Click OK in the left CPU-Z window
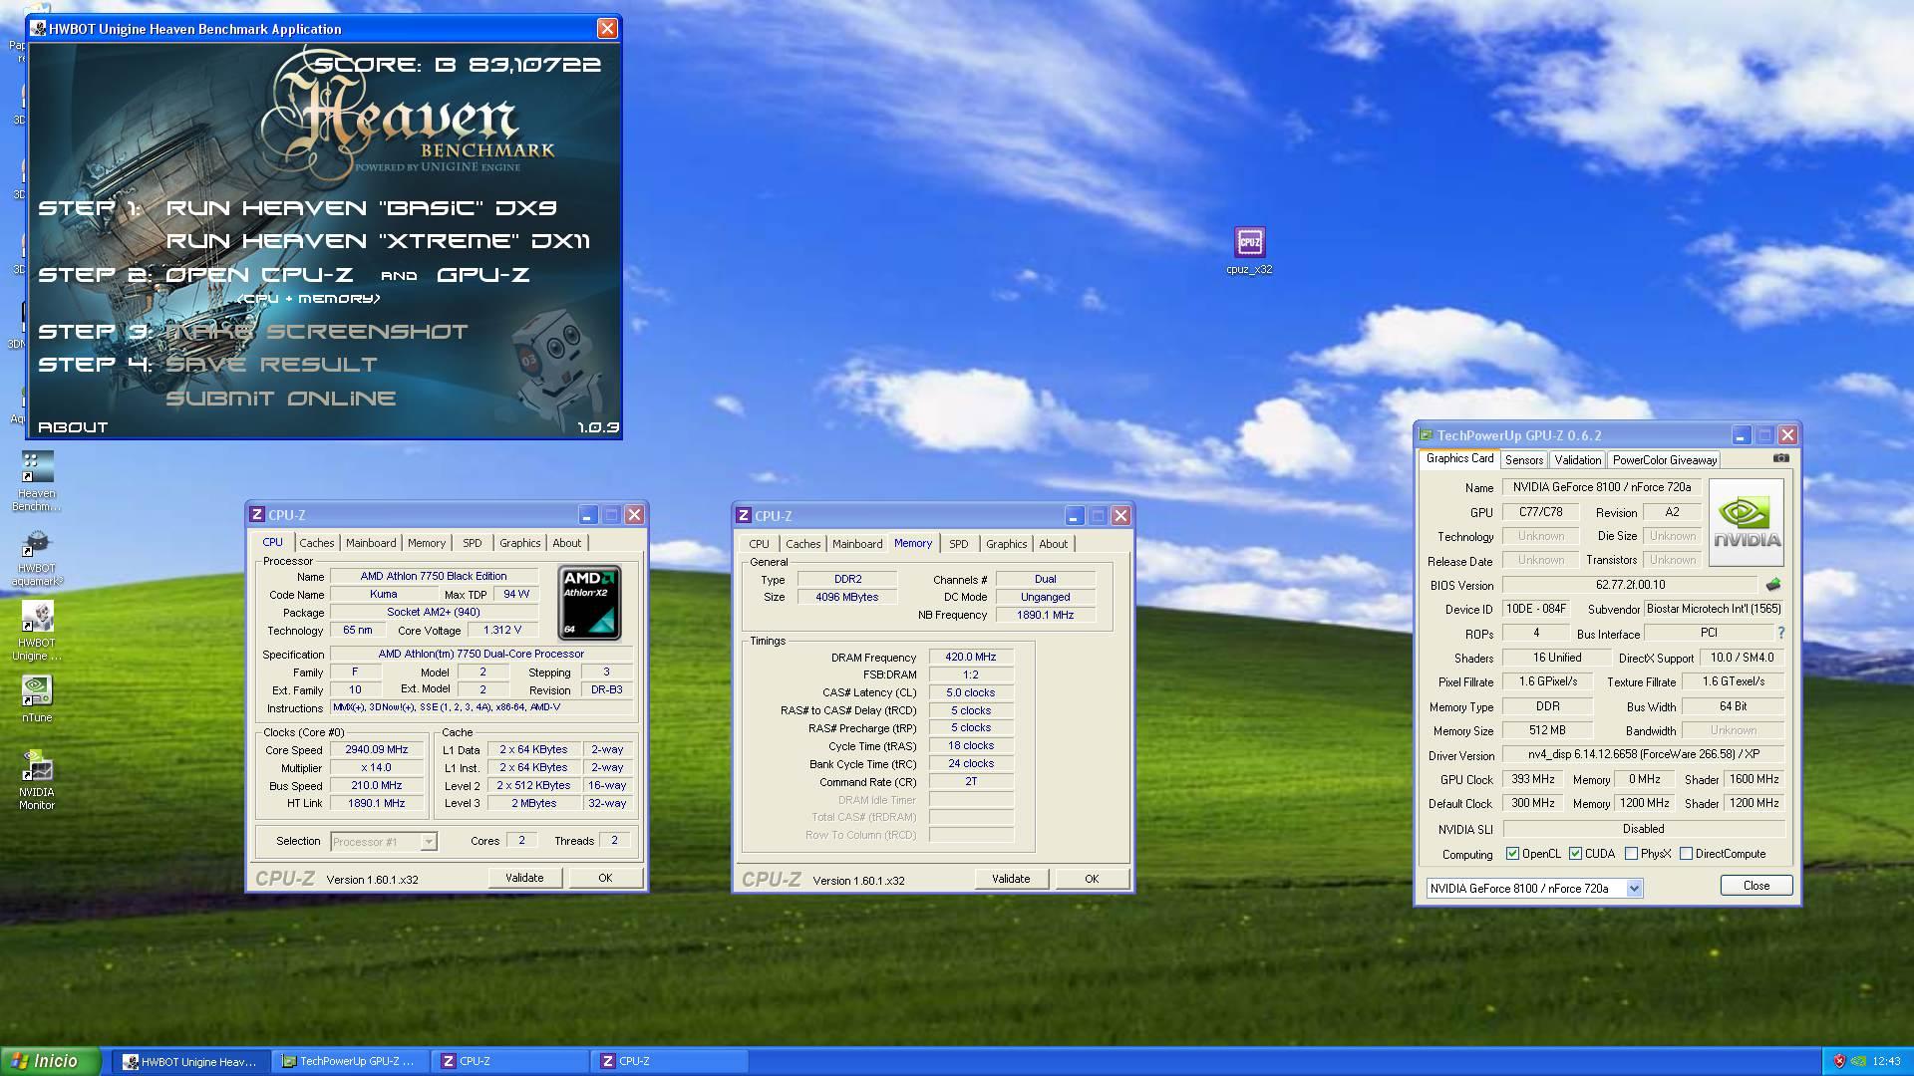Image resolution: width=1914 pixels, height=1076 pixels. [605, 878]
